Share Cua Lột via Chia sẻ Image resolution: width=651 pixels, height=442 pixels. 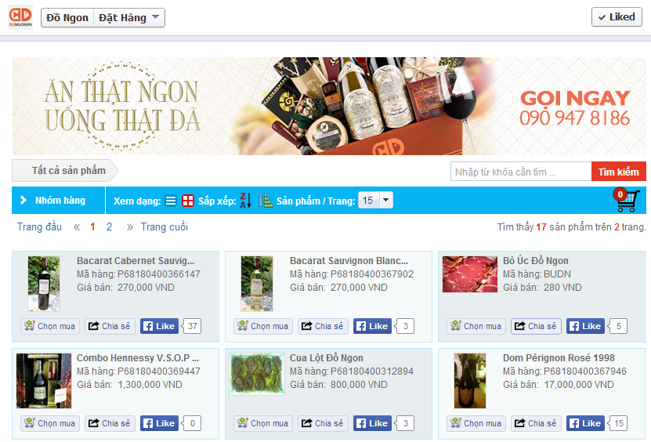(x=323, y=423)
